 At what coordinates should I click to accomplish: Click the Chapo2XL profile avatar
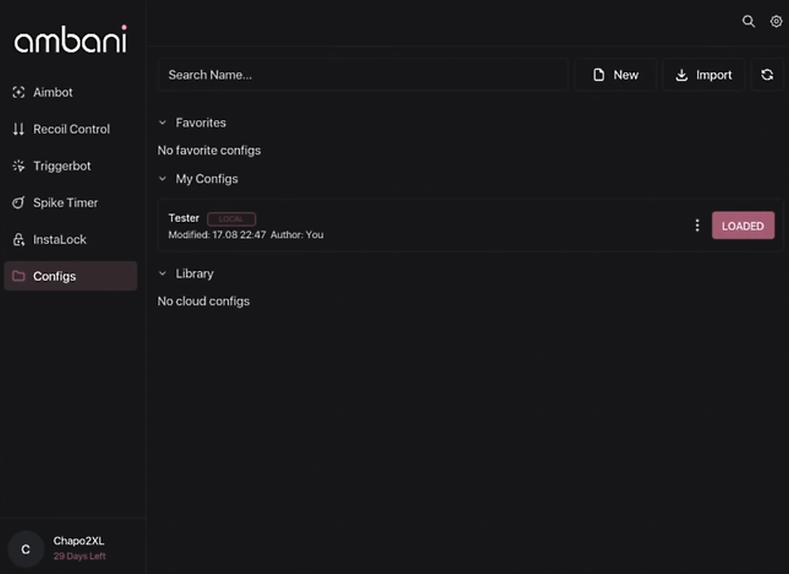tap(26, 549)
